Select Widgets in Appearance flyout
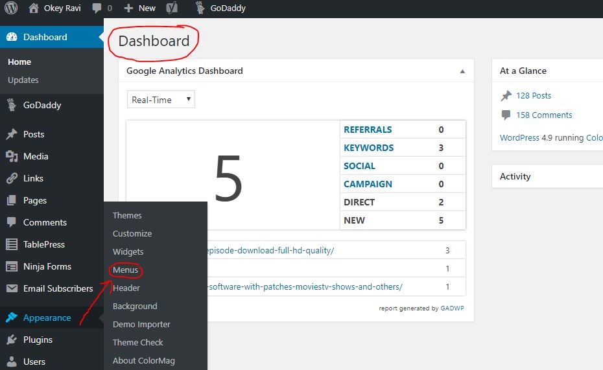Viewport: 603px width, 370px height. pos(128,251)
